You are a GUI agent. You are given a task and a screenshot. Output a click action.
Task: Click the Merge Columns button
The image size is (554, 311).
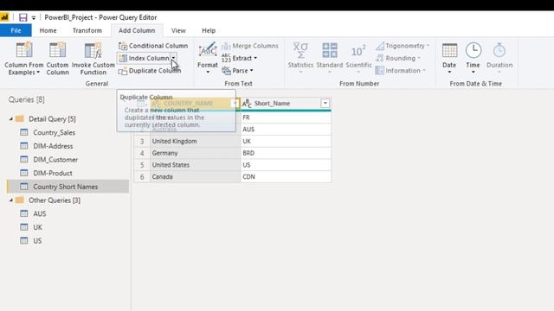click(250, 46)
